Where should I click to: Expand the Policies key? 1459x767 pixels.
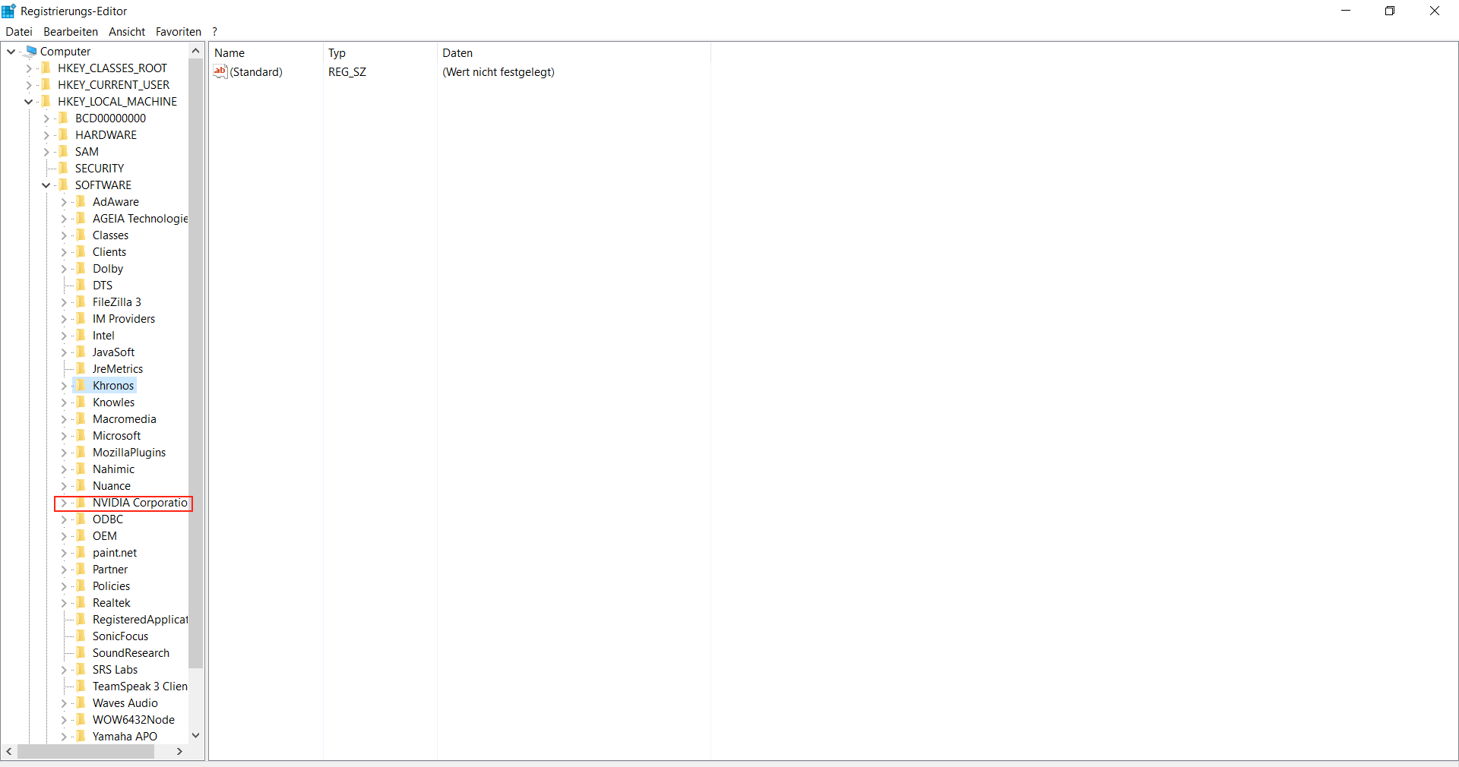tap(64, 586)
